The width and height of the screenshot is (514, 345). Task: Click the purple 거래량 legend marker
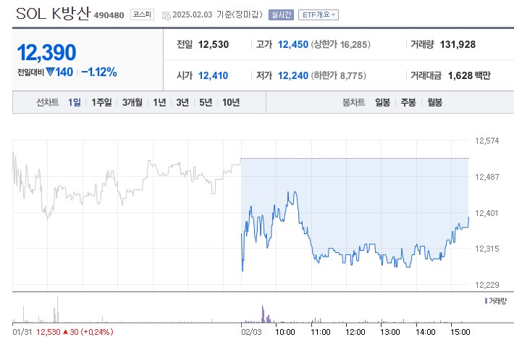click(486, 301)
